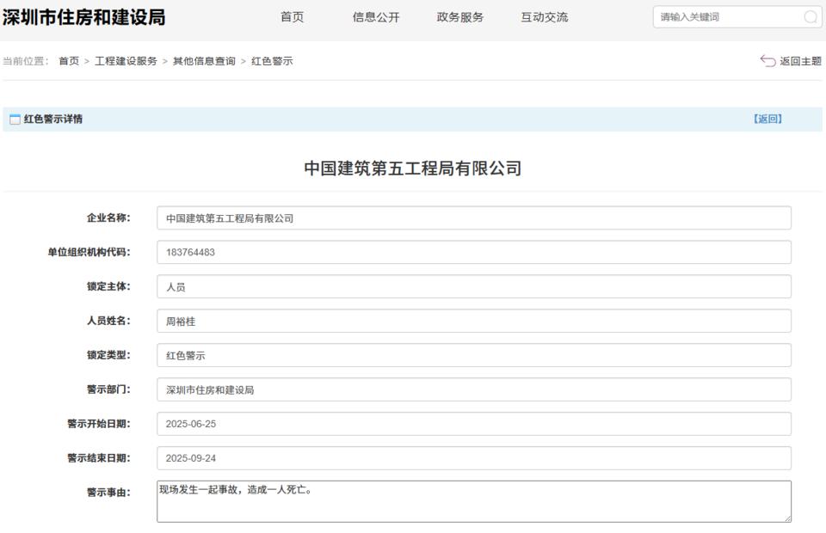Viewport: 826px width, 533px height.
Task: Open the 首页 navigation menu item
Action: (293, 17)
